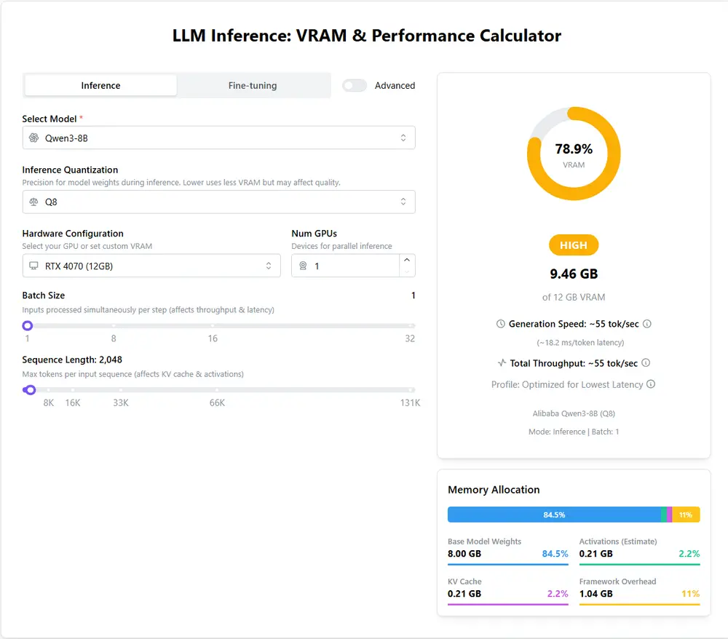This screenshot has height=639, width=728.
Task: Switch to the Fine-tuning tab
Action: pos(253,85)
